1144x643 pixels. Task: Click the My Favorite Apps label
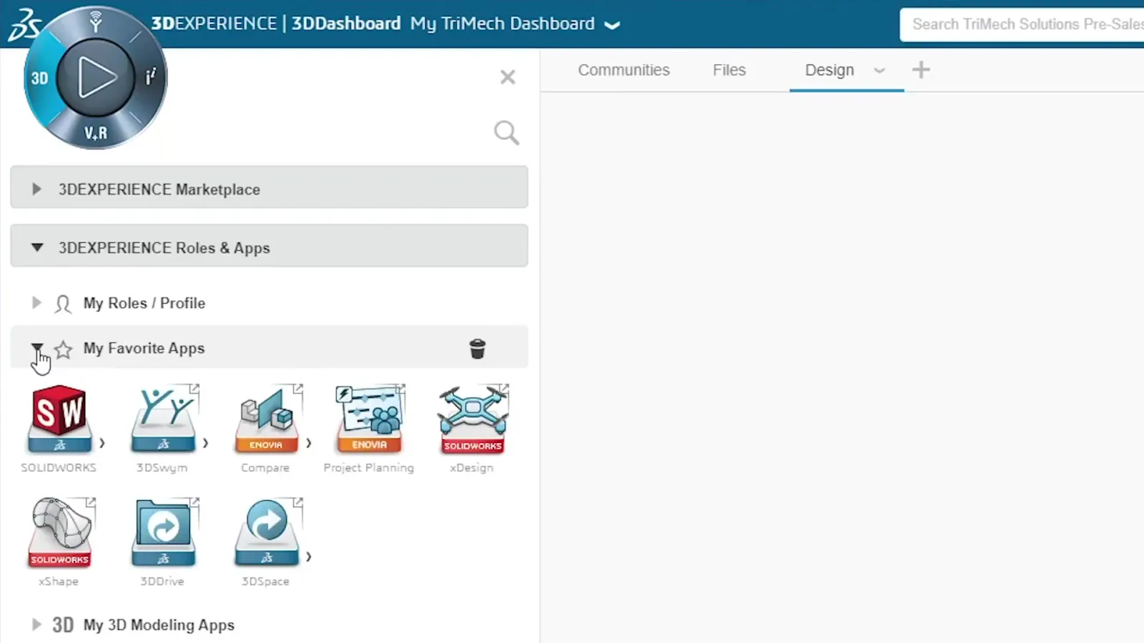(144, 348)
